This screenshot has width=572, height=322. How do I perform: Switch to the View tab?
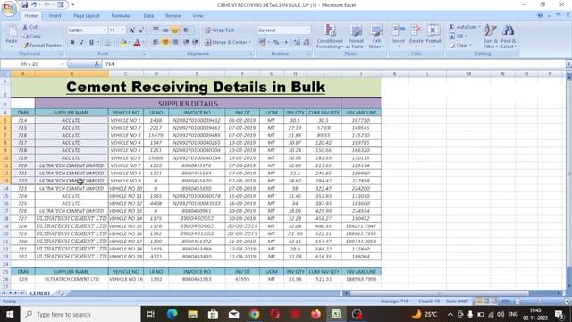coord(198,16)
